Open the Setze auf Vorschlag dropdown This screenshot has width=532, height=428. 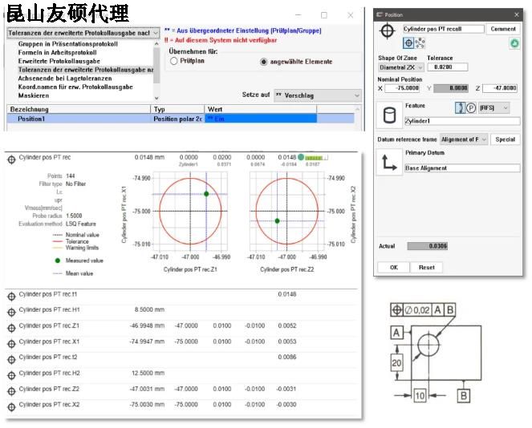(x=318, y=95)
